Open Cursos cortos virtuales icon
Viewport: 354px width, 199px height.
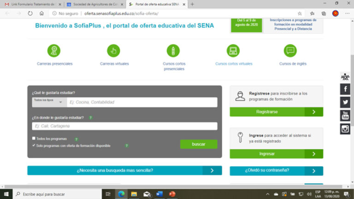pos(233,51)
